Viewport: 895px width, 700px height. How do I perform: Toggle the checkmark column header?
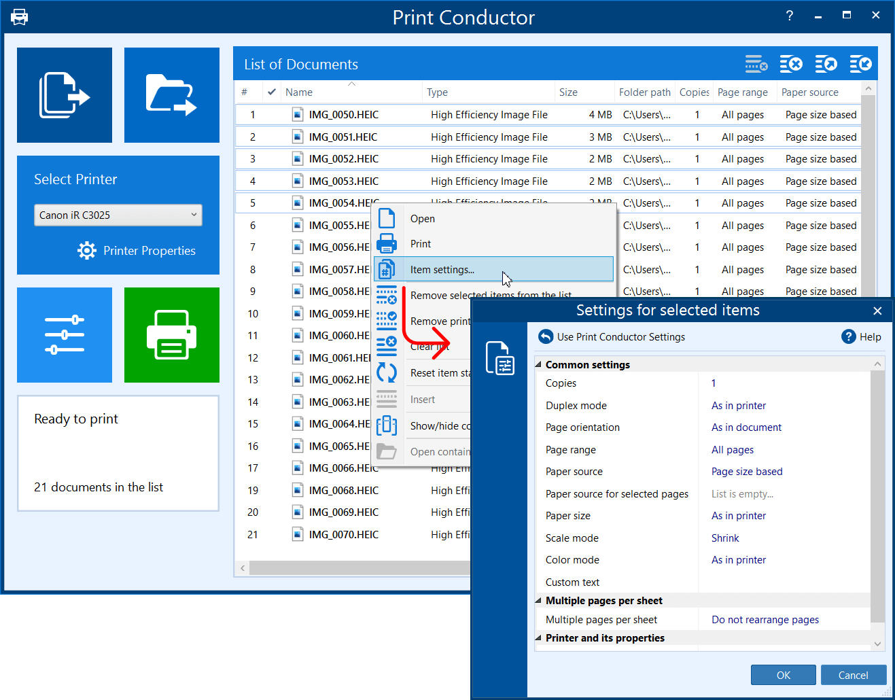pyautogui.click(x=272, y=92)
